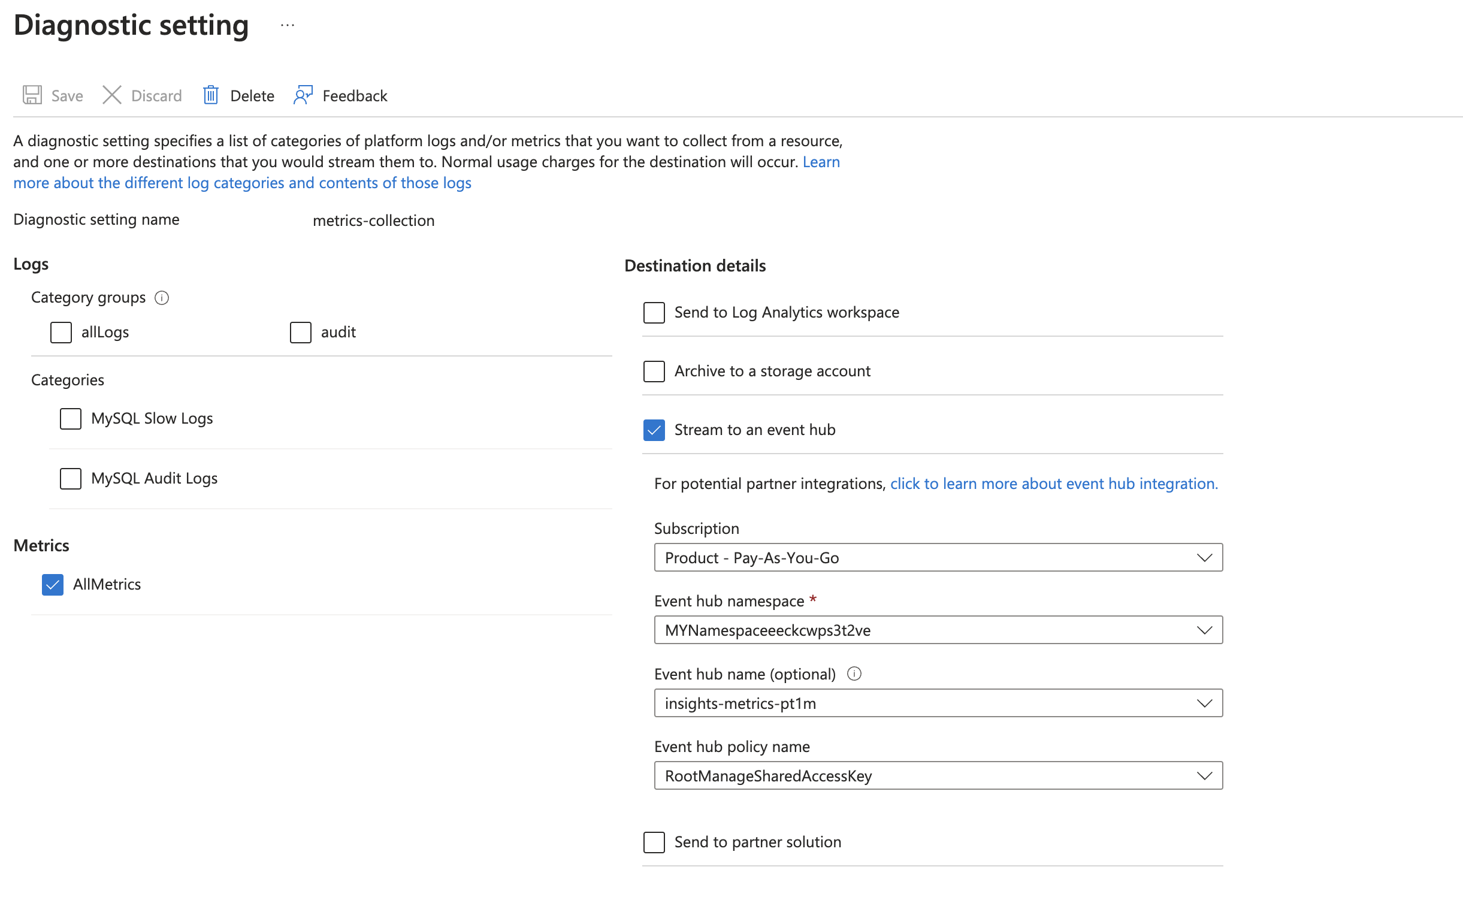
Task: Check Send to Log Analytics workspace
Action: [x=654, y=312]
